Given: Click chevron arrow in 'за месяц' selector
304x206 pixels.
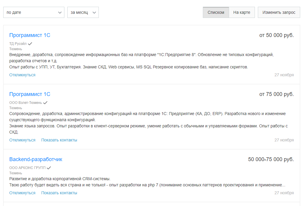Looking at the screenshot, I should point(94,13).
